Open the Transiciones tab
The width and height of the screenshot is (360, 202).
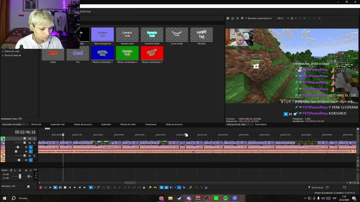pos(151,124)
